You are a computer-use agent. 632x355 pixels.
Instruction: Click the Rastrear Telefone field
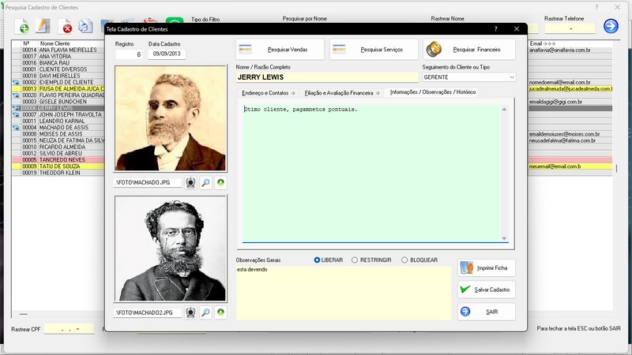coord(570,28)
